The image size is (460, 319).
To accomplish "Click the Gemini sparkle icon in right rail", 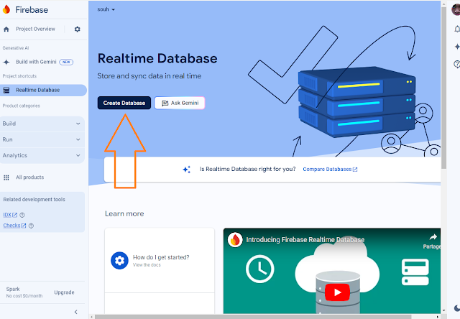I will 457,46.
